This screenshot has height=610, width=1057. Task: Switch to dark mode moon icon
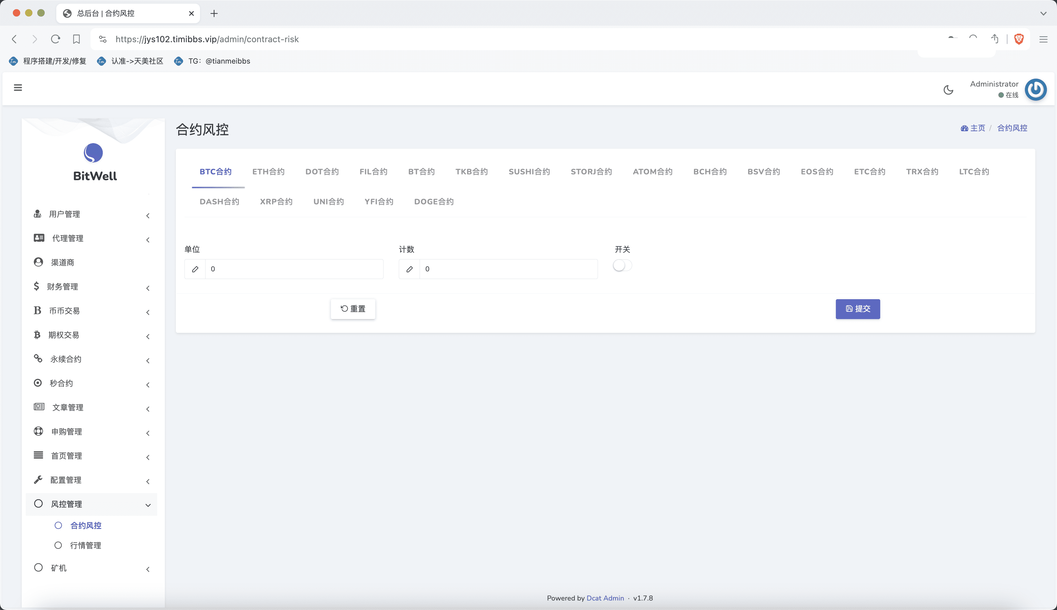(948, 90)
